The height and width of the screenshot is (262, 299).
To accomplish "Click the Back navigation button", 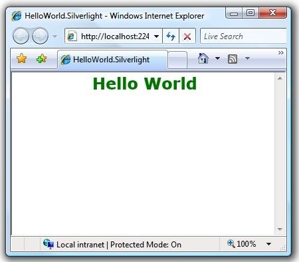I will 21,36.
